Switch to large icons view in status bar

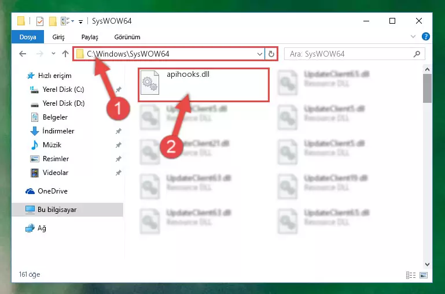point(424,275)
